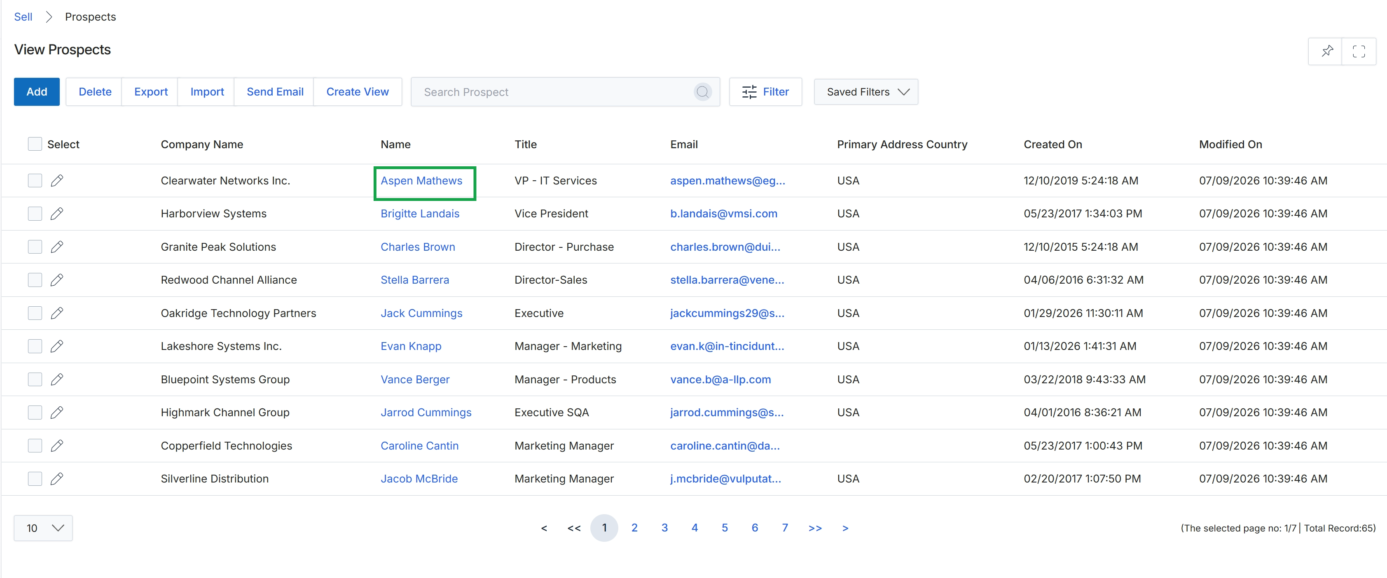Edit the Highmark Channel Group row
The width and height of the screenshot is (1387, 578).
(x=57, y=412)
